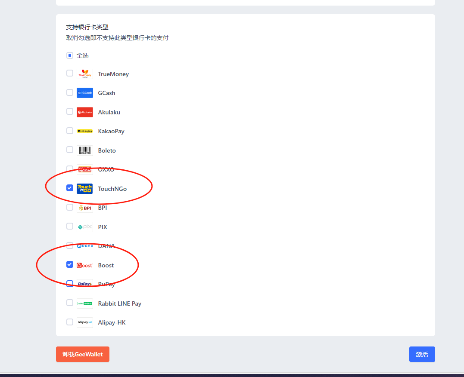Enable the DANA payment checkbox

[69, 245]
